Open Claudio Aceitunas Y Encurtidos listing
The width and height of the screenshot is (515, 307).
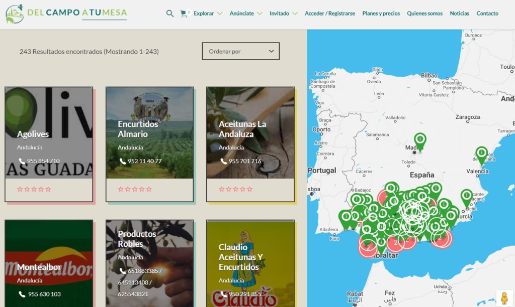point(250,263)
